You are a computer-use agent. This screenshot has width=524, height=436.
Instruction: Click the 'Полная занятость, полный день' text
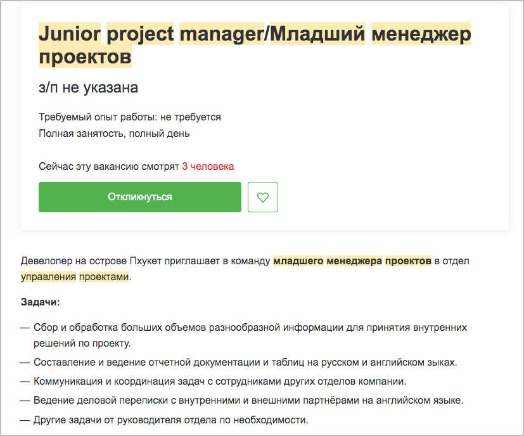(x=114, y=134)
